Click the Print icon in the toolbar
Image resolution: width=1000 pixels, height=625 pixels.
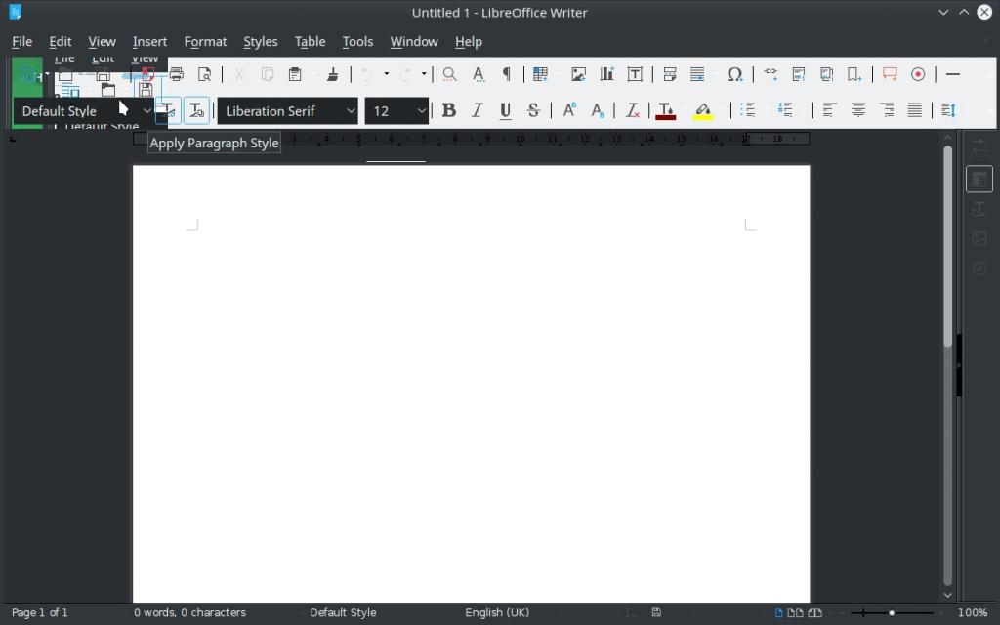(177, 74)
